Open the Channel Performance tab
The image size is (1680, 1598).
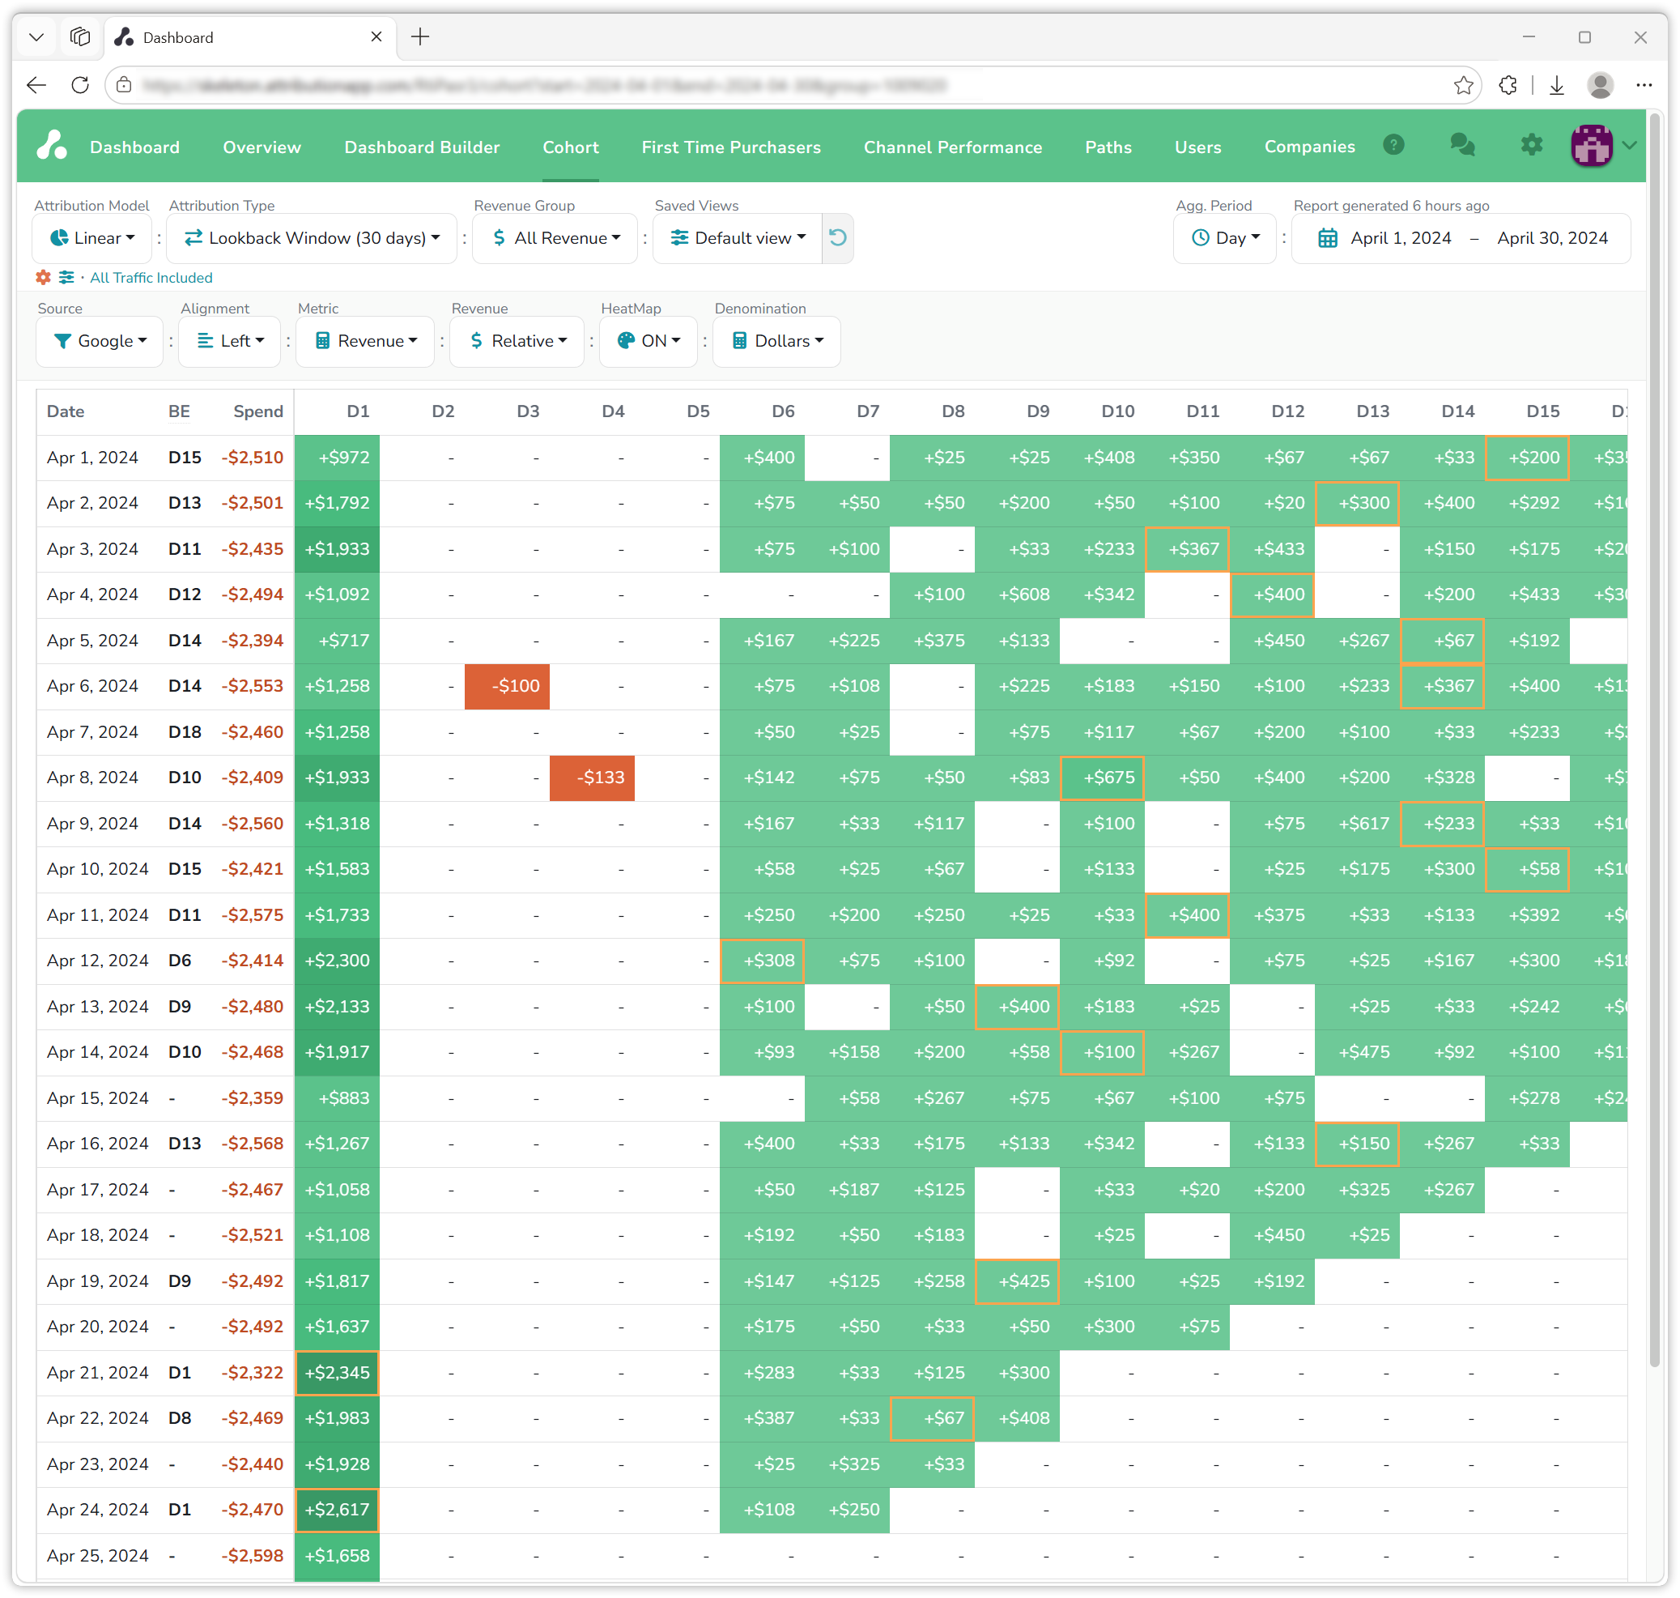(952, 147)
